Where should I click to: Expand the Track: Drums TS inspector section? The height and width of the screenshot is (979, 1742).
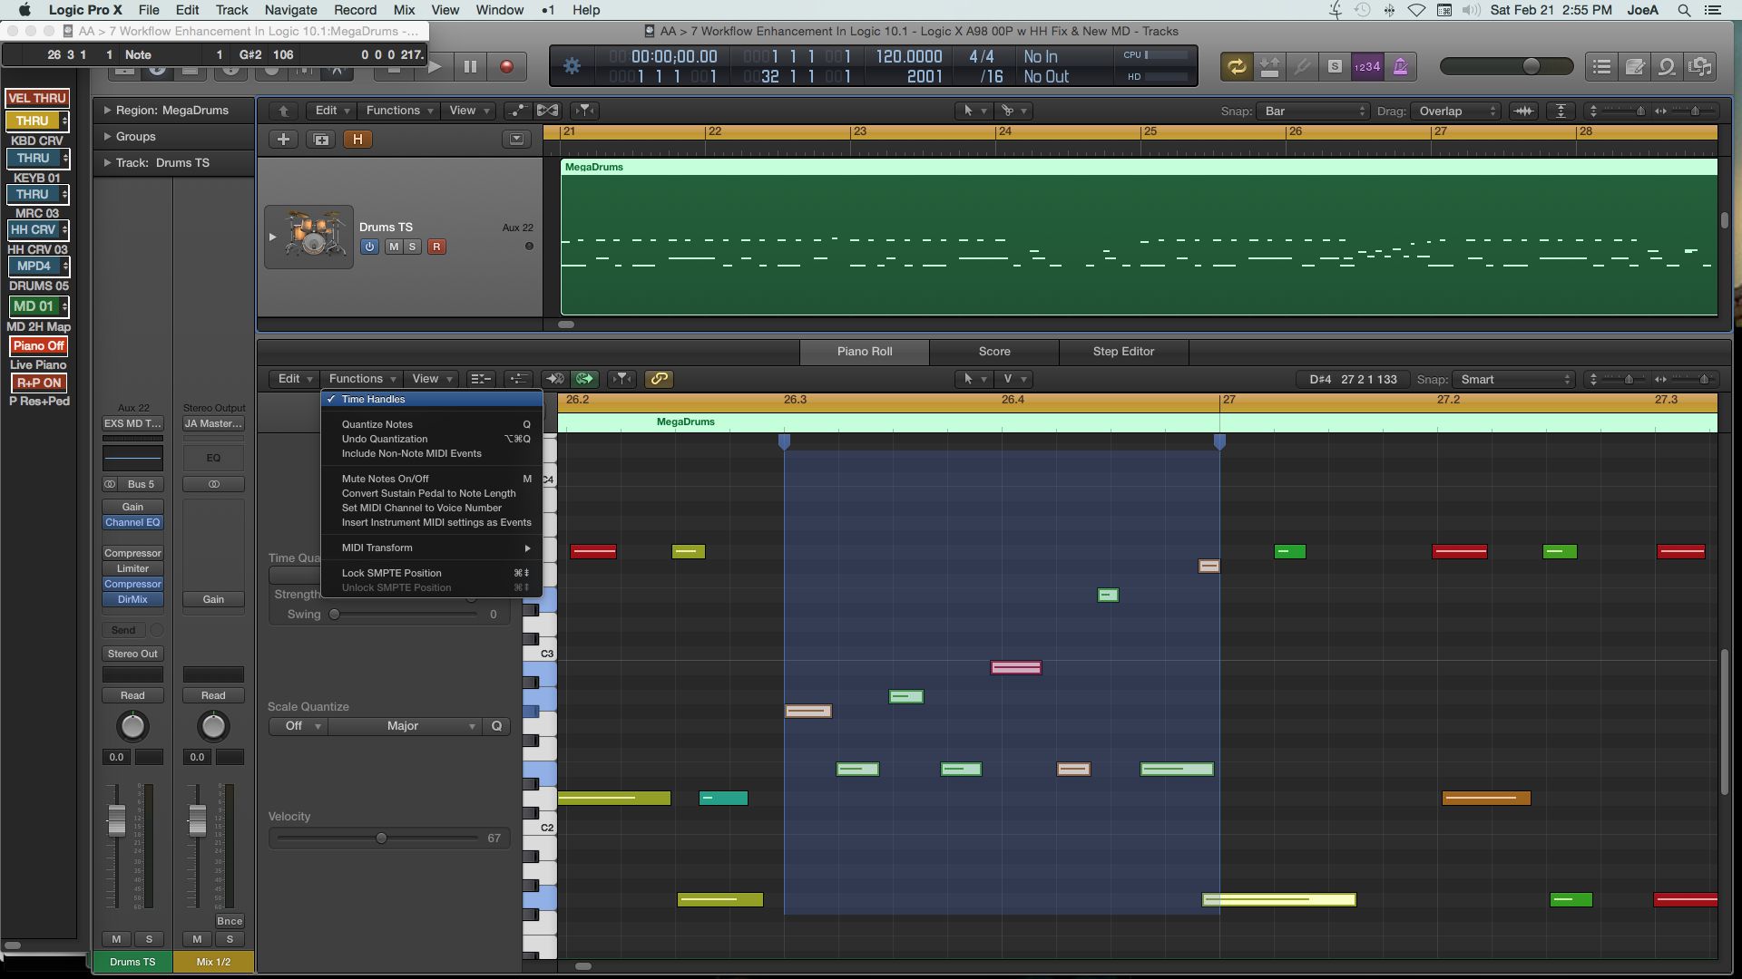click(107, 163)
